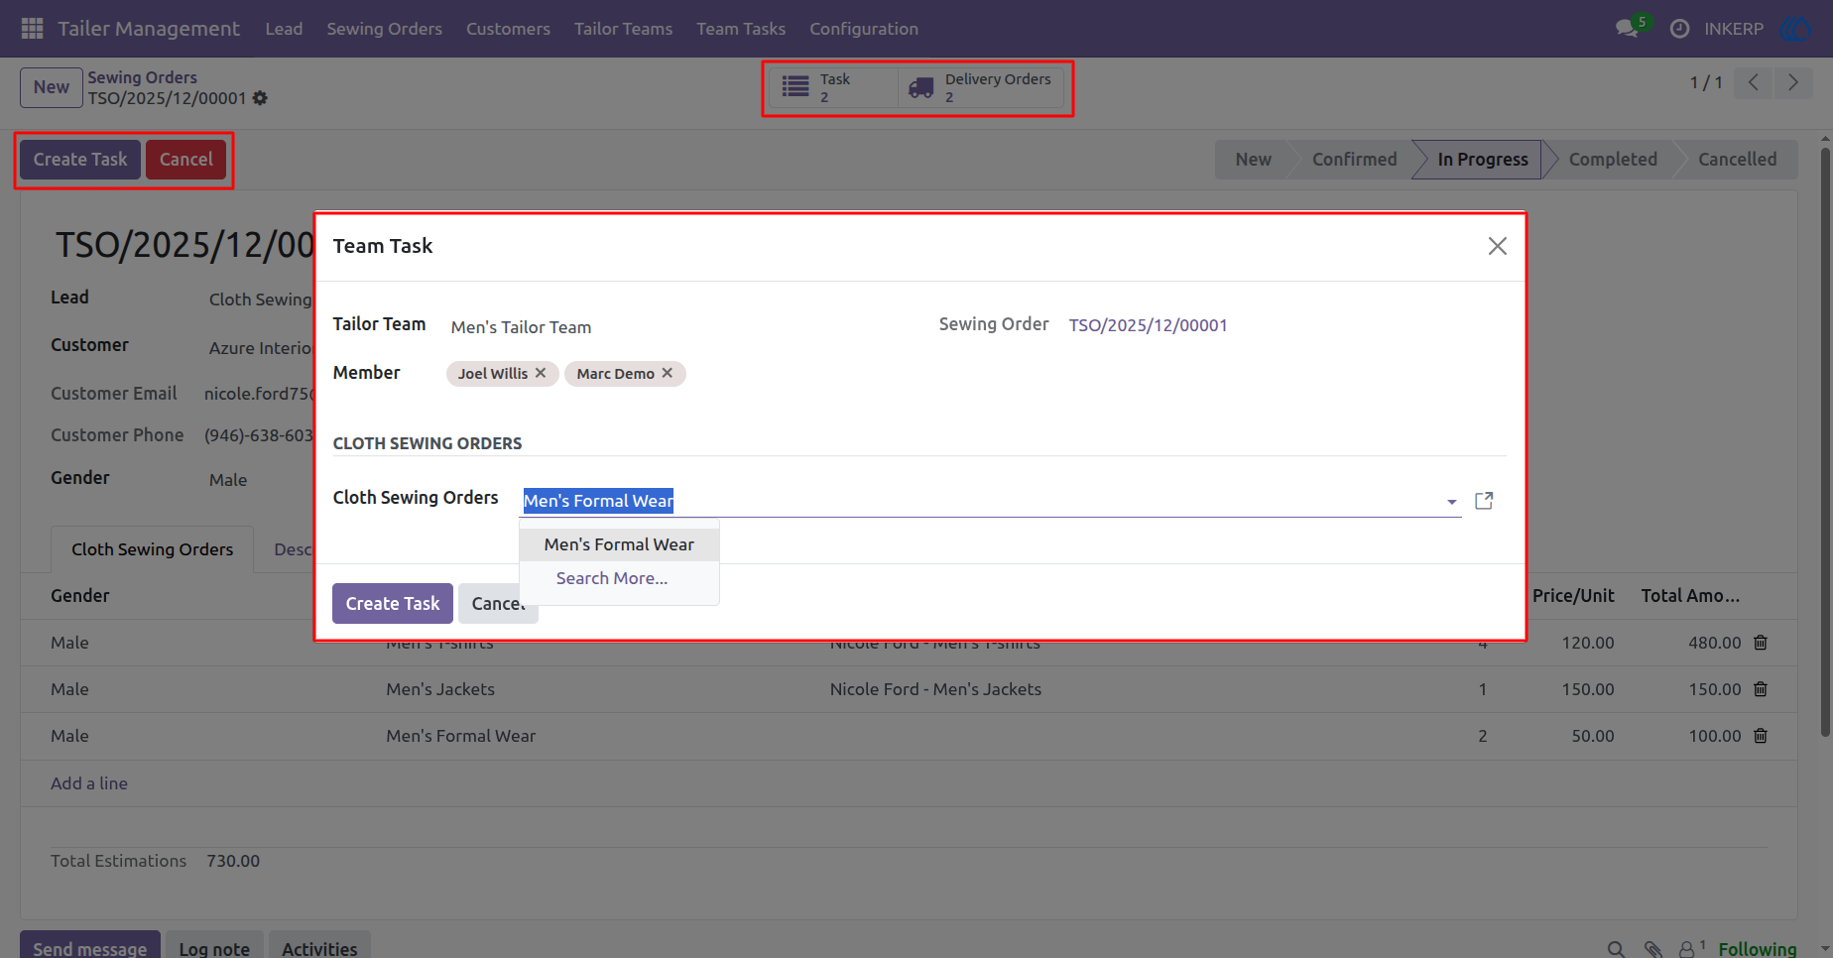Go to previous record arrow
Image resolution: width=1833 pixels, height=958 pixels.
pyautogui.click(x=1754, y=82)
